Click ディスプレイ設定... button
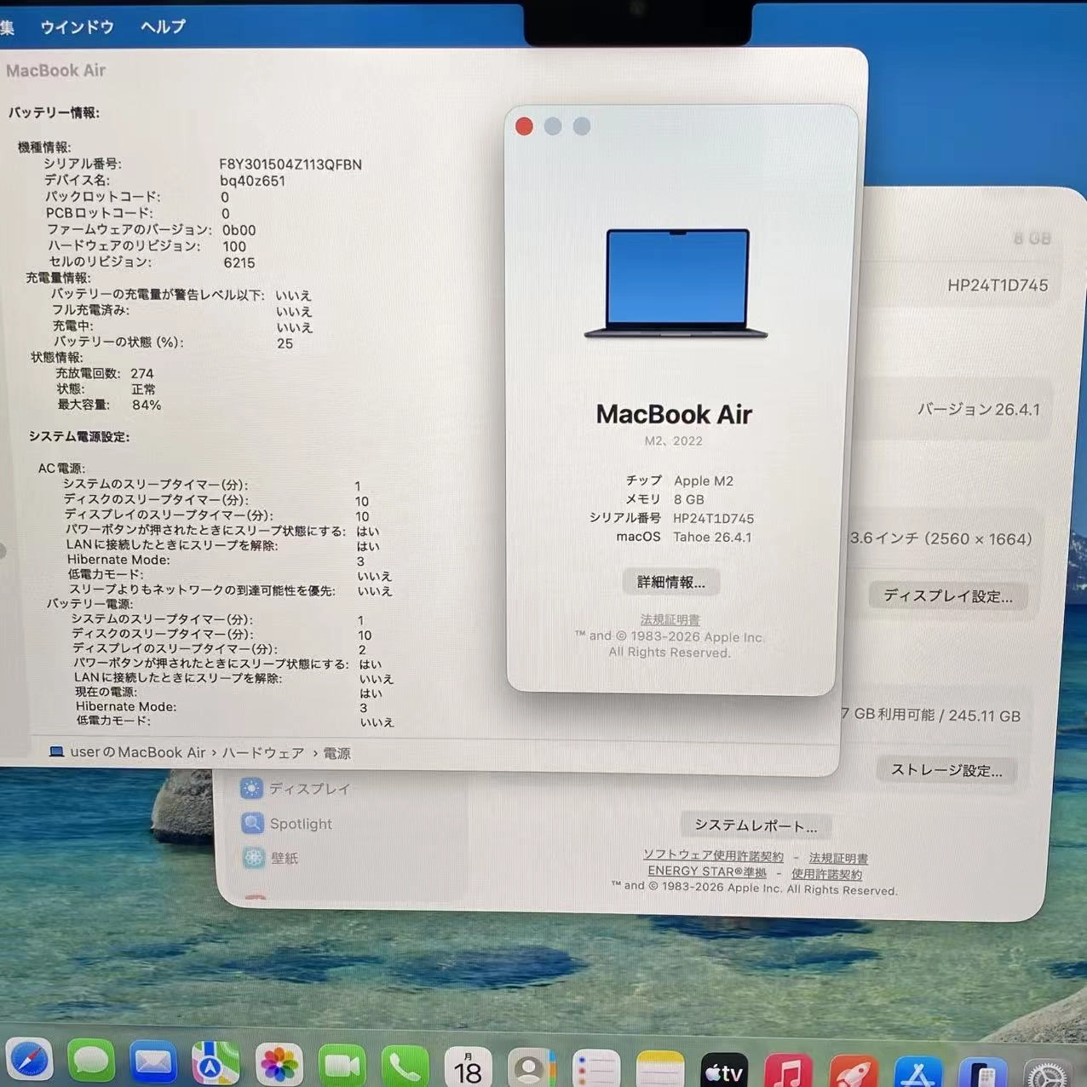Image resolution: width=1087 pixels, height=1087 pixels. click(948, 595)
